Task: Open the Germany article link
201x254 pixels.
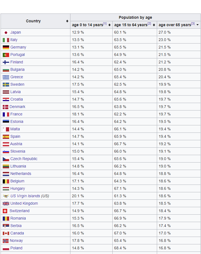Action: 18,47
